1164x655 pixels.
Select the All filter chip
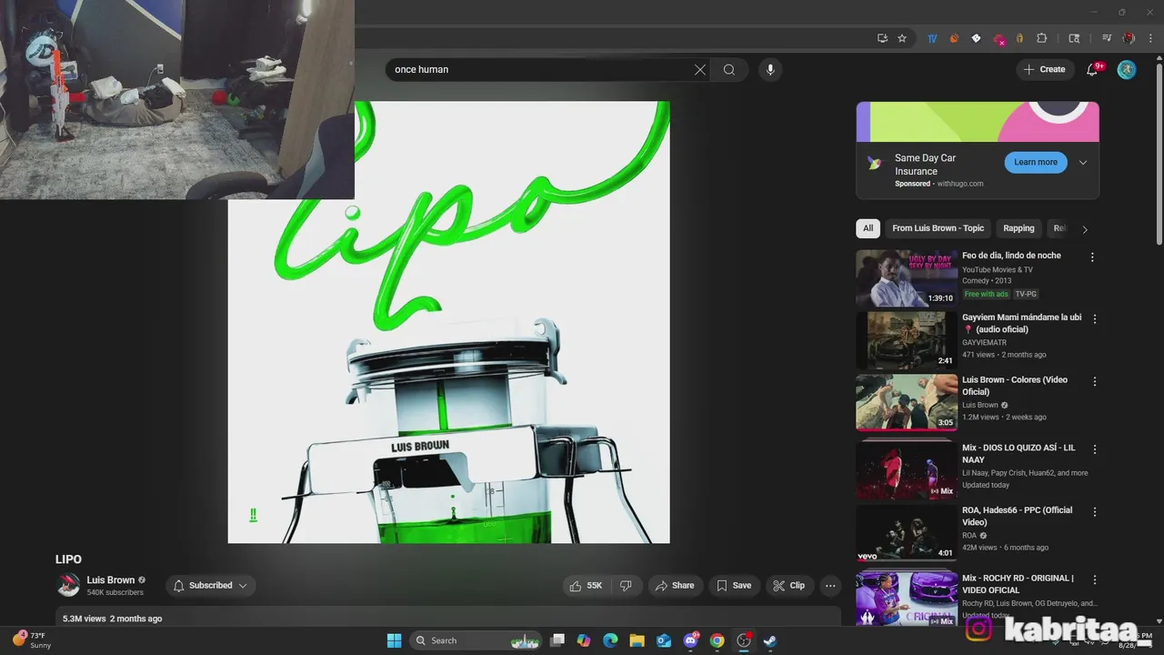[x=868, y=228]
